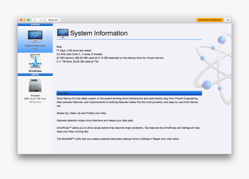This screenshot has width=249, height=179.
Task: Click the 'System Overview' sidebar label
Action: [35, 46]
